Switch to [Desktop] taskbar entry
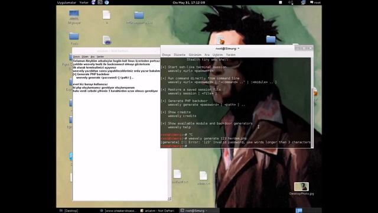Image resolution: width=378 pixels, height=213 pixels. click(69, 211)
